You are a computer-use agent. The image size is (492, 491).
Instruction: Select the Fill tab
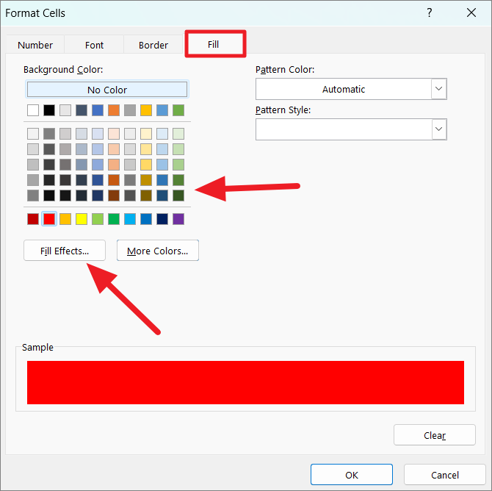pos(214,44)
